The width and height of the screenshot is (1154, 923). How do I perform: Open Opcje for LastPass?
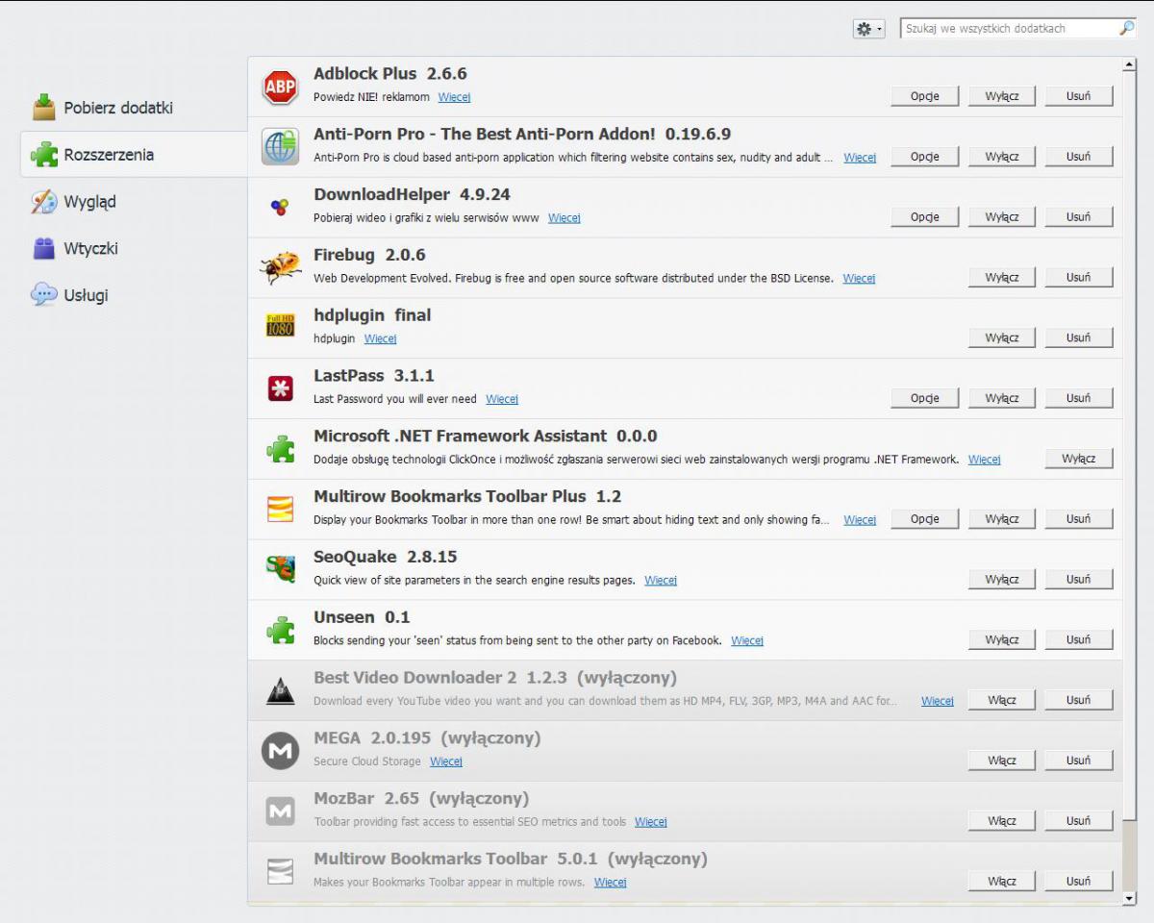click(925, 398)
